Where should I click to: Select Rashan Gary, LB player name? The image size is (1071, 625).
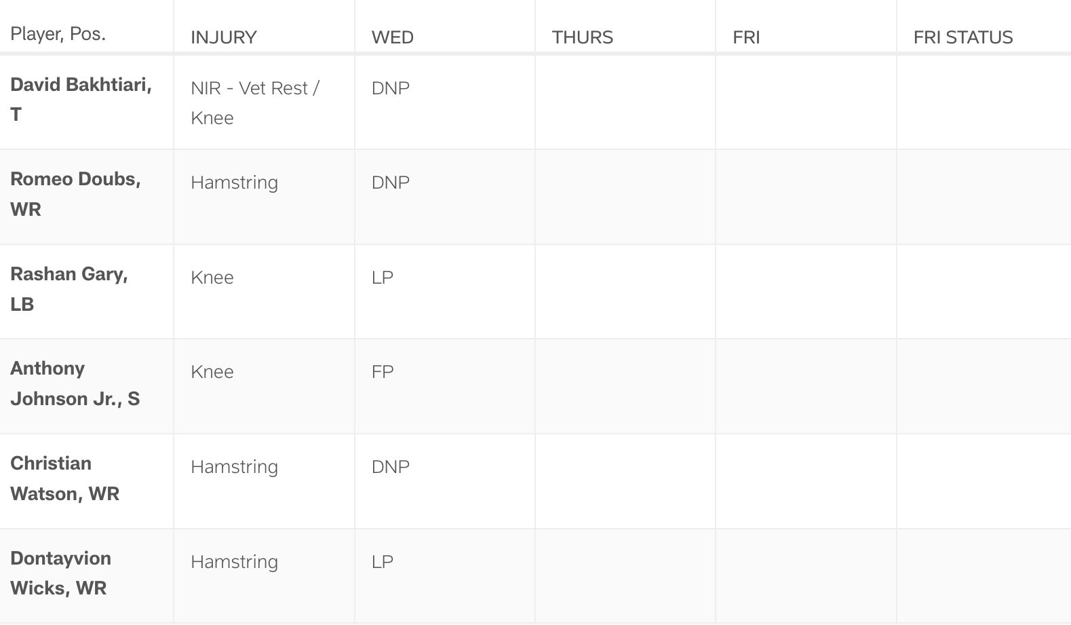click(69, 289)
